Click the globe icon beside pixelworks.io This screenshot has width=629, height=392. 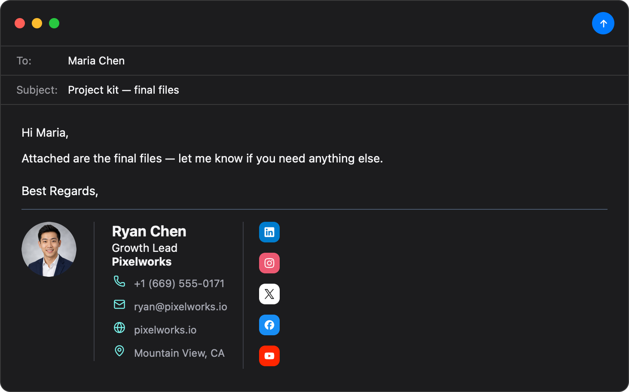[119, 328]
